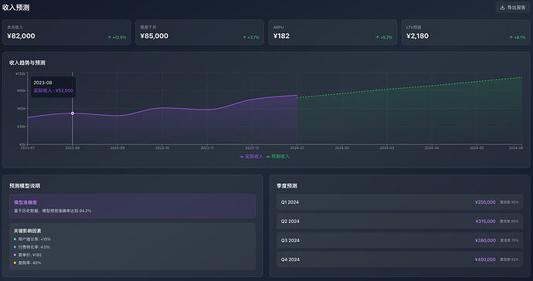533x281 pixels.
Task: Open the Q1 2024 forecast row
Action: click(399, 202)
